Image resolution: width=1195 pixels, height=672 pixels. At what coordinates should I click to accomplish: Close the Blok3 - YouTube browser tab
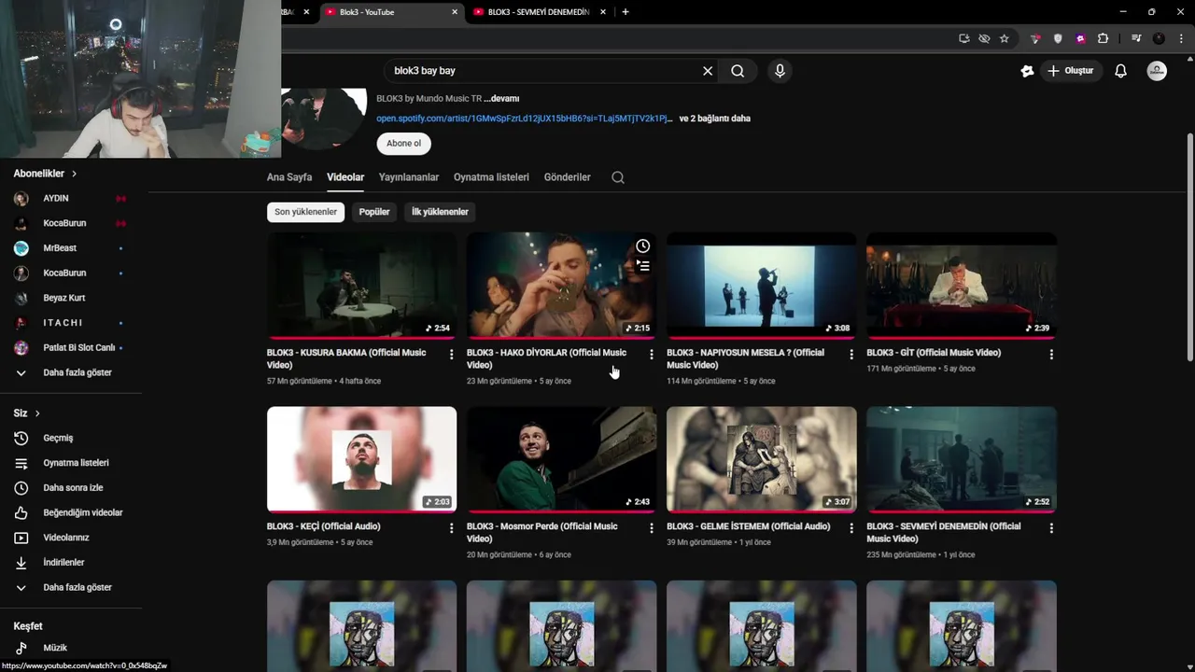[x=455, y=12]
